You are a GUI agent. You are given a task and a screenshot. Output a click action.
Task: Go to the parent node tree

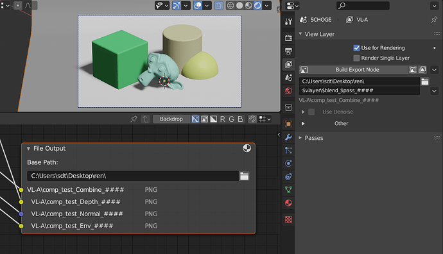[145, 119]
